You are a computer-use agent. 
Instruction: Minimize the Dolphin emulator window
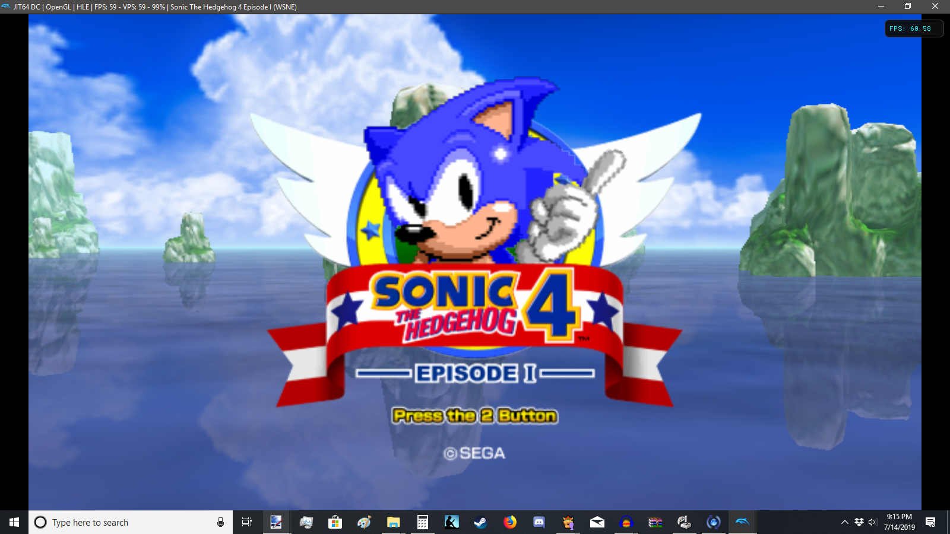(x=881, y=7)
